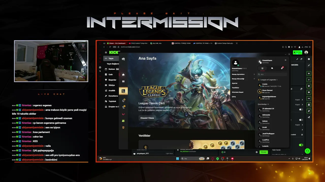Open the Kick dashboard hamburger menu

pyautogui.click(x=106, y=52)
